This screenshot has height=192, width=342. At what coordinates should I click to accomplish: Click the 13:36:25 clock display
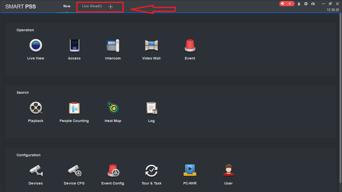click(333, 10)
